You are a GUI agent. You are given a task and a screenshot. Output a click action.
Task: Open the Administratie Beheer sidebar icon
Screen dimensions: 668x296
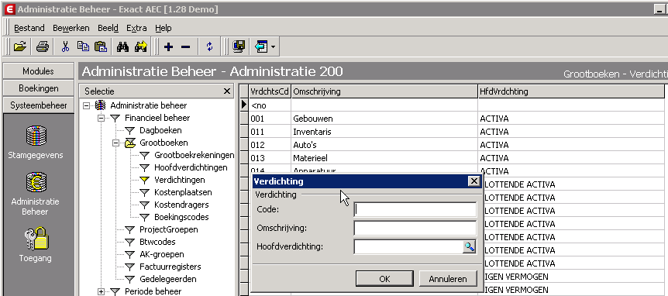36,182
